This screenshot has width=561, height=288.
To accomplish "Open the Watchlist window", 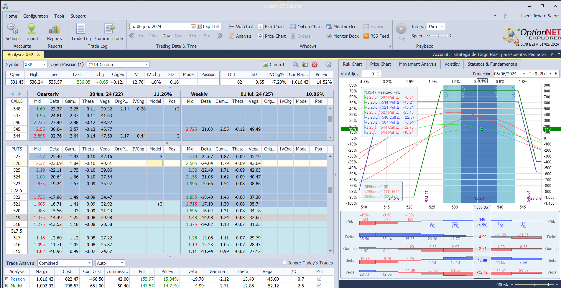I will 241,27.
